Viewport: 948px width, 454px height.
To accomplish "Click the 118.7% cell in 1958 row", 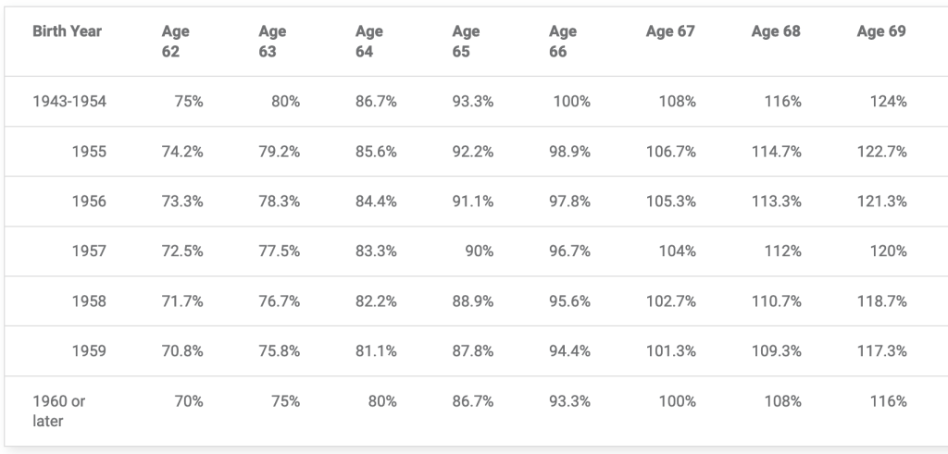I will [882, 301].
